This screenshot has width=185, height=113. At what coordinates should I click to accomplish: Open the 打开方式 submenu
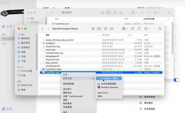click(x=78, y=78)
